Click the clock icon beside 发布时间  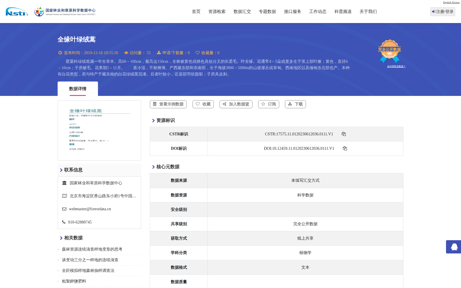tap(60, 53)
